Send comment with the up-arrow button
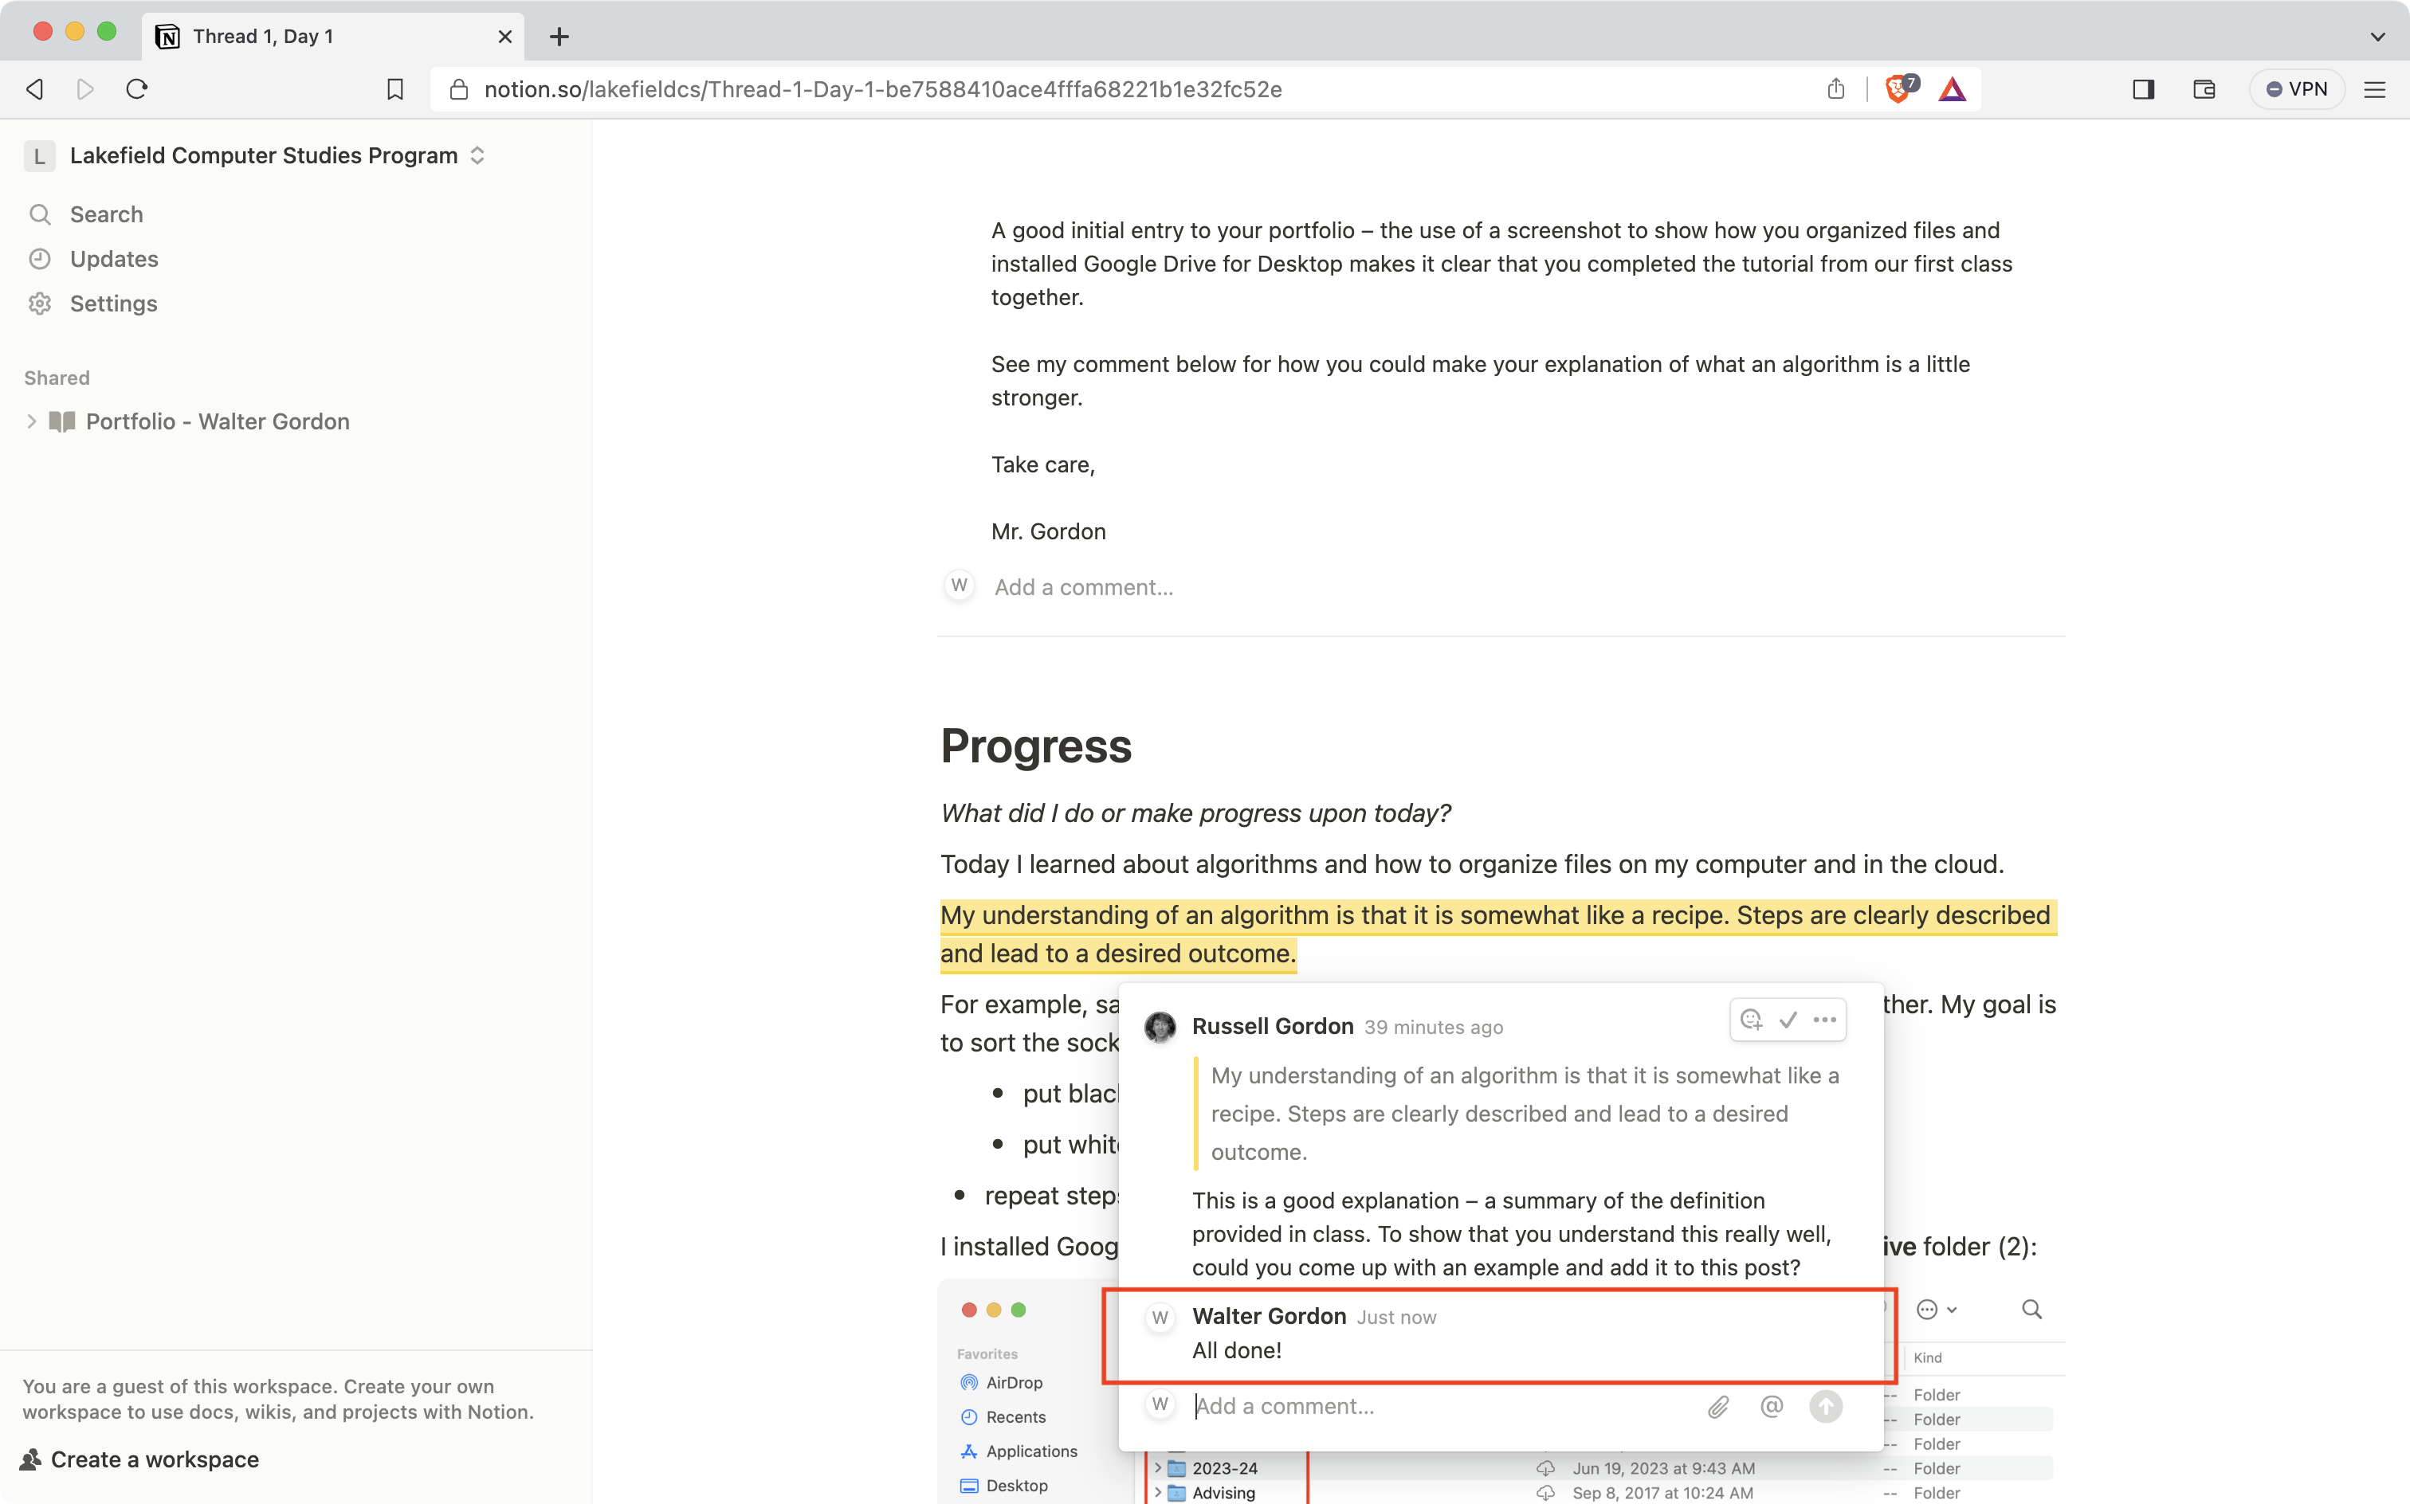This screenshot has width=2410, height=1504. [1825, 1407]
